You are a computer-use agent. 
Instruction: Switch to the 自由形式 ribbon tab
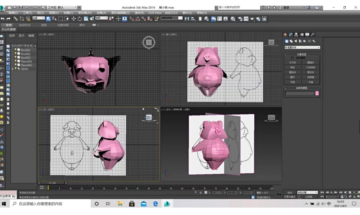point(25,25)
